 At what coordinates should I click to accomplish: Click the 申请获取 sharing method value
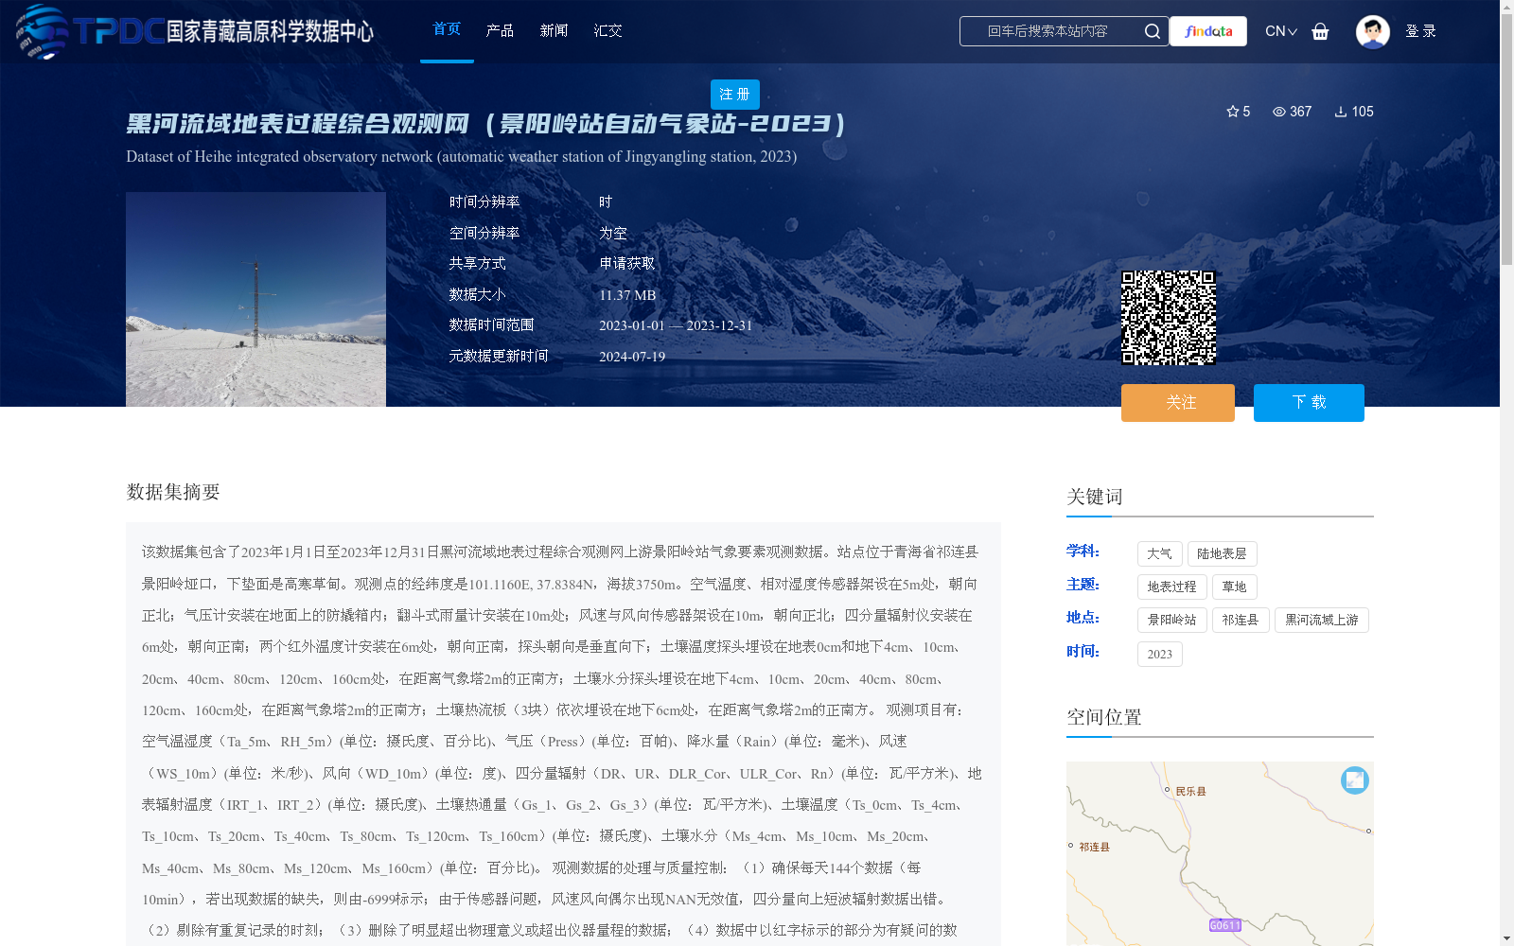point(627,264)
